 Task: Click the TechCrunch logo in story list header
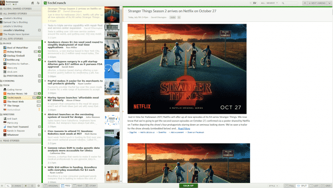[x=45, y=3]
